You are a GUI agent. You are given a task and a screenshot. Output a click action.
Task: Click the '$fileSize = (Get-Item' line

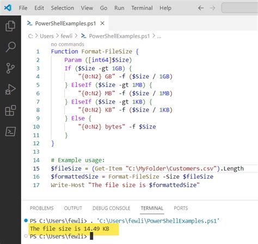[x=147, y=168]
